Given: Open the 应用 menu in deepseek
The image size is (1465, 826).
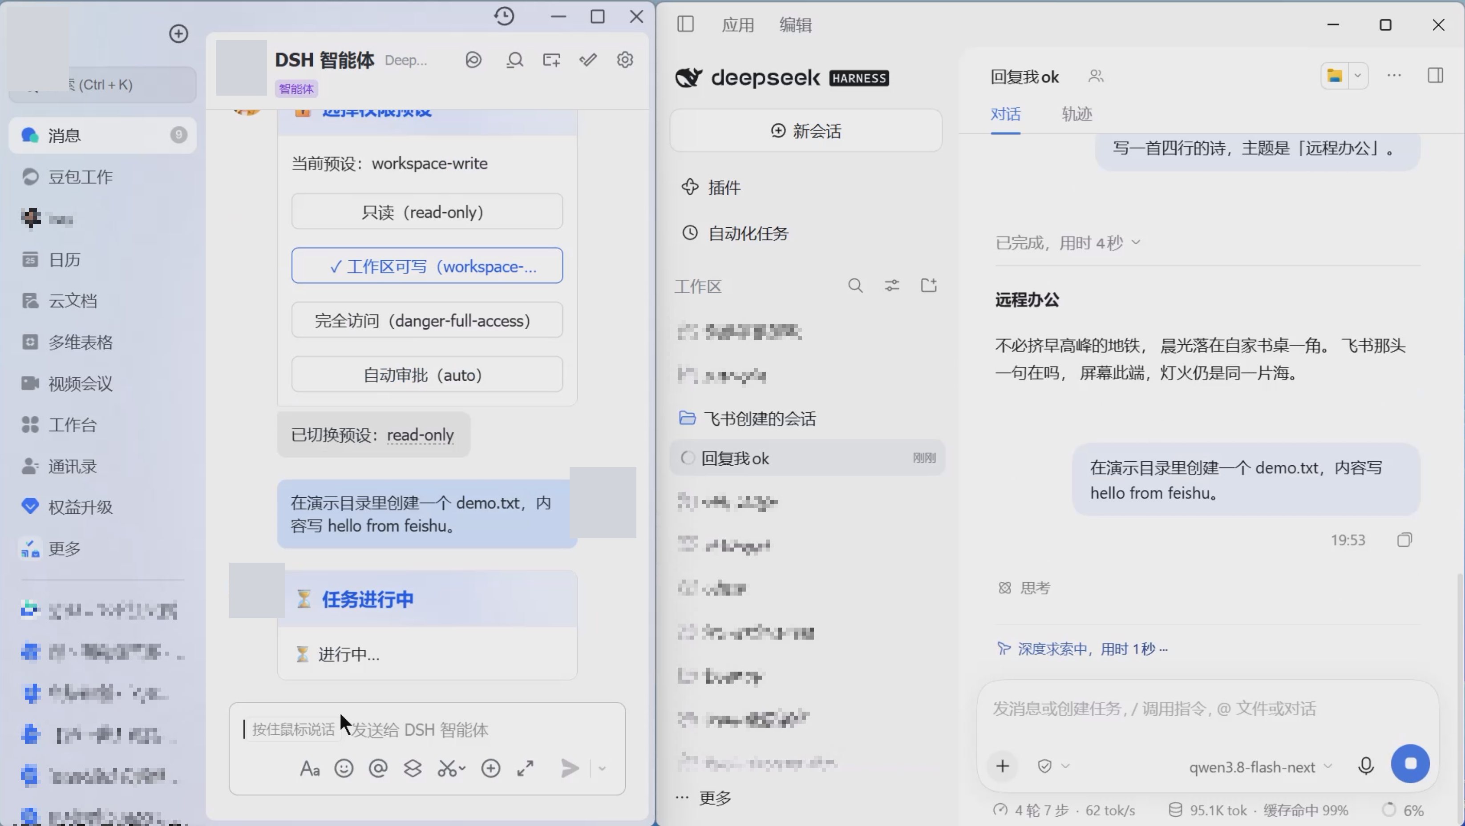Looking at the screenshot, I should (738, 24).
